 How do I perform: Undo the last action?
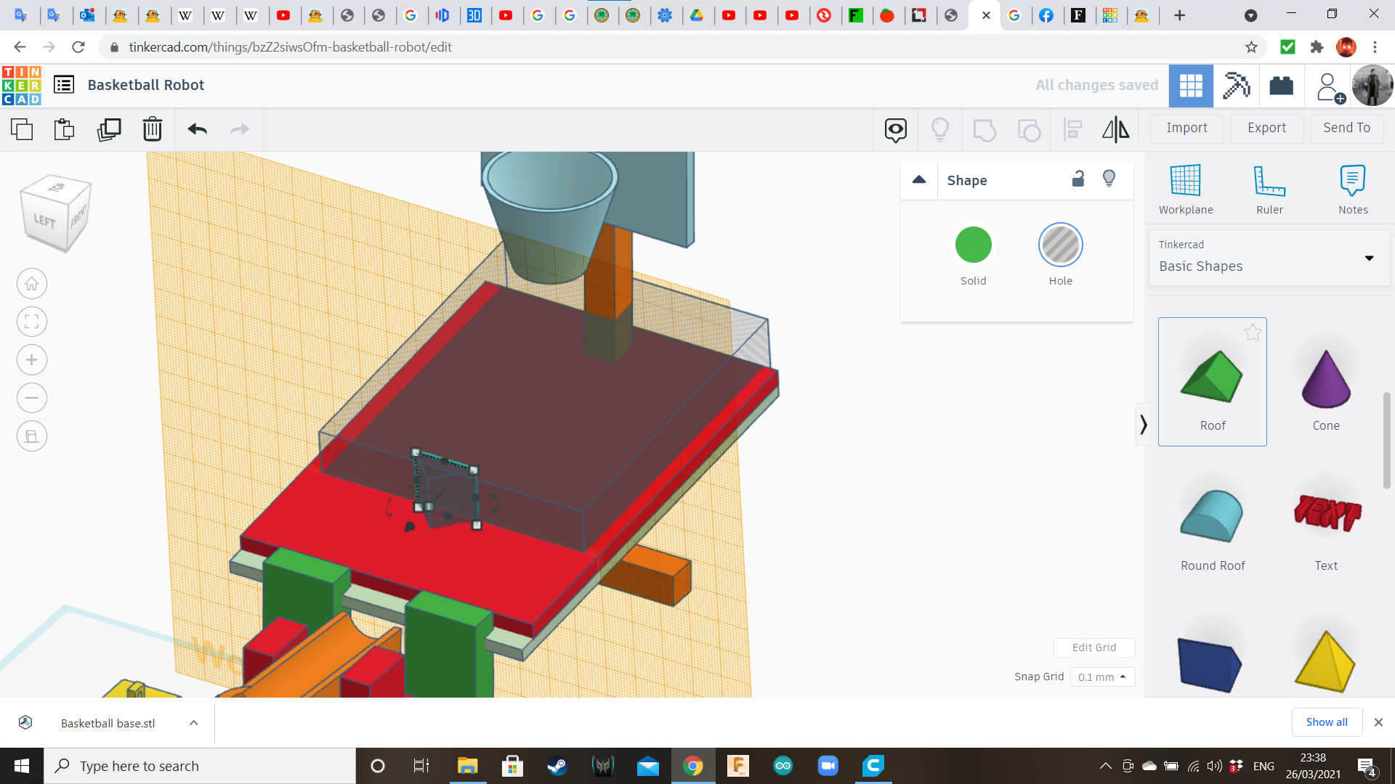(x=195, y=129)
